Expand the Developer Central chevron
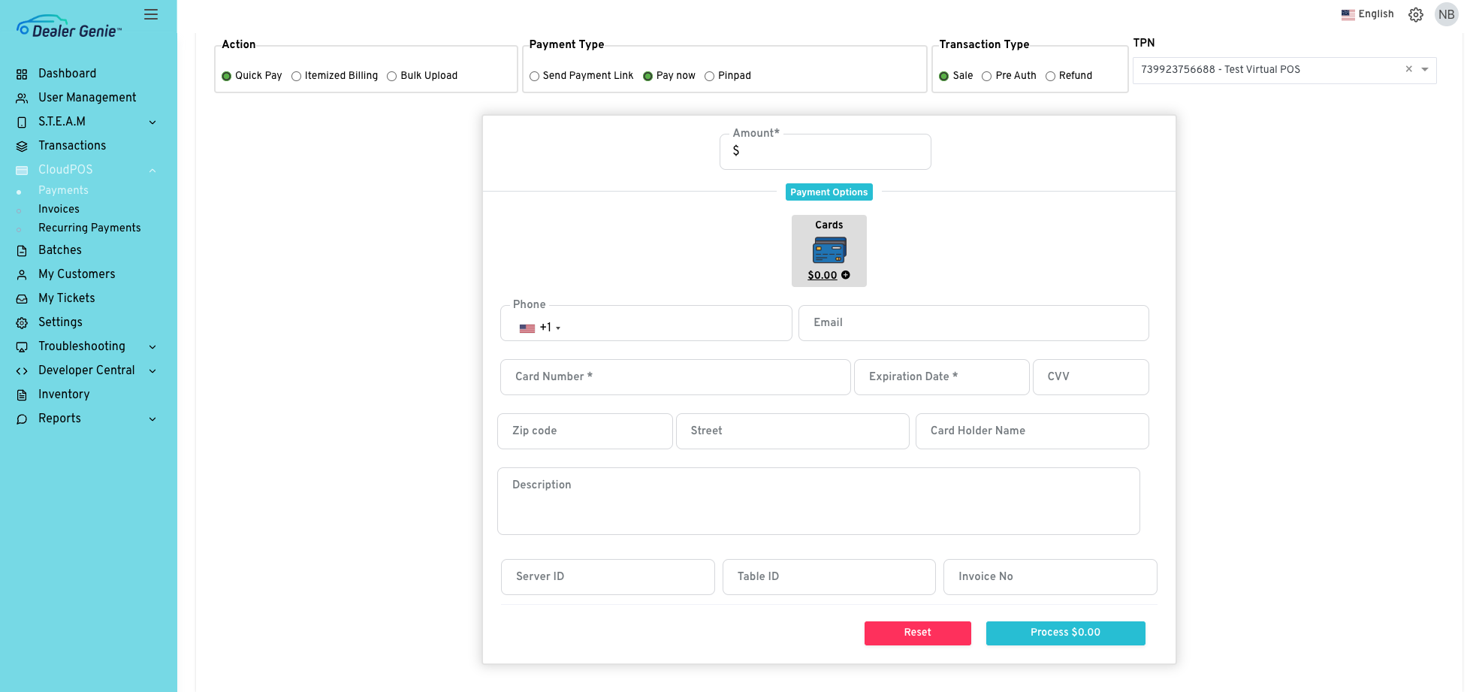The height and width of the screenshot is (692, 1473). (152, 371)
